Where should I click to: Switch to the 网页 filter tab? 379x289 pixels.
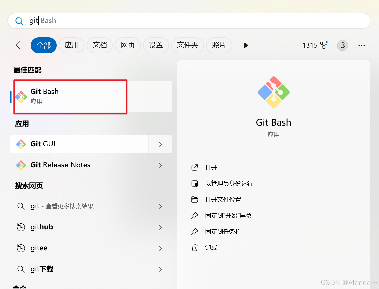point(128,45)
